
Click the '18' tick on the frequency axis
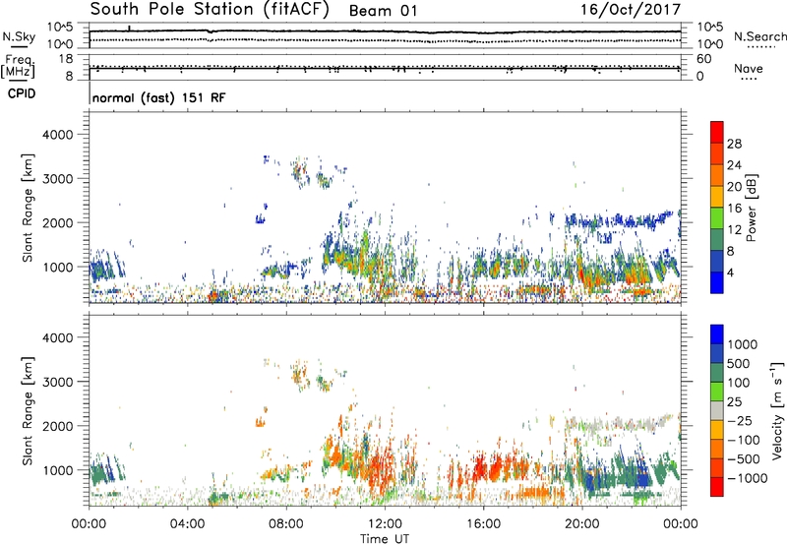pyautogui.click(x=66, y=59)
